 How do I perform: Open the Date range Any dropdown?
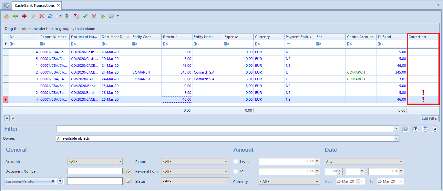coord(364,162)
